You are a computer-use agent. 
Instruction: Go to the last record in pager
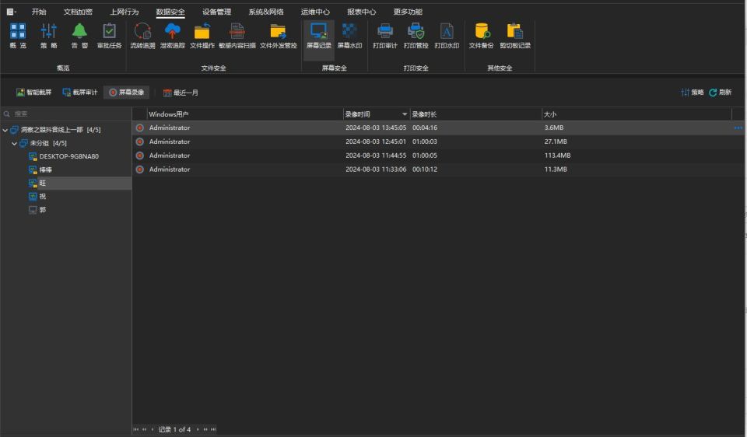click(213, 429)
